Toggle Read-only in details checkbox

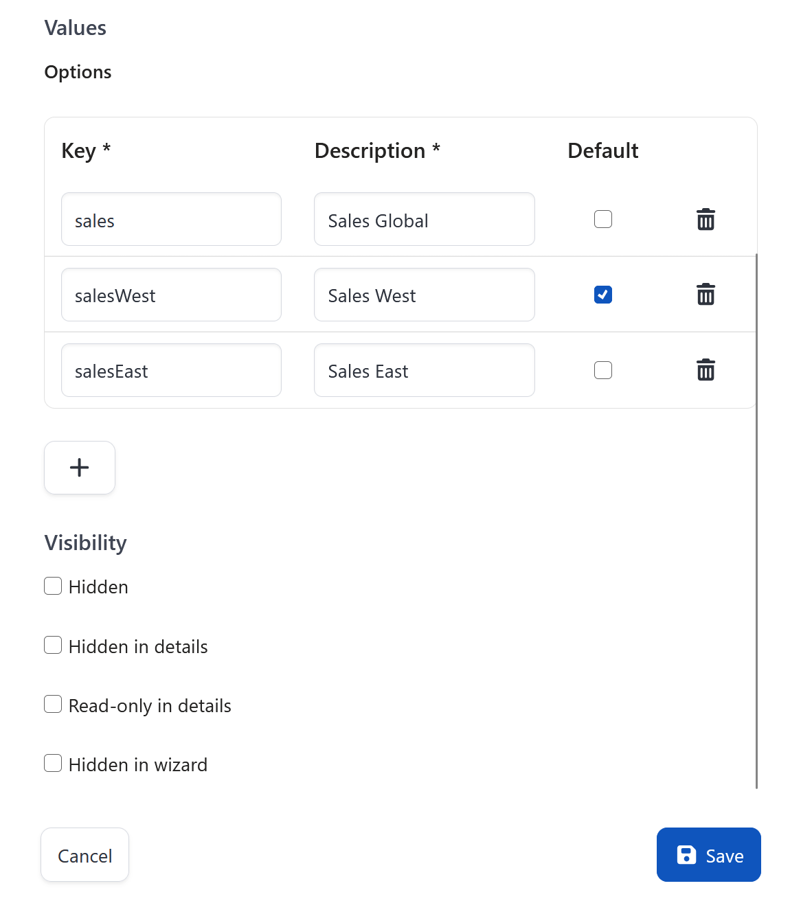(x=53, y=704)
